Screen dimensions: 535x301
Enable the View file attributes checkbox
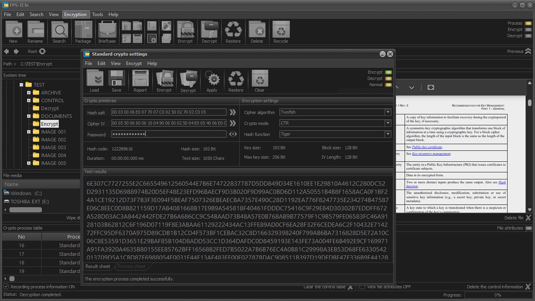(x=362, y=286)
